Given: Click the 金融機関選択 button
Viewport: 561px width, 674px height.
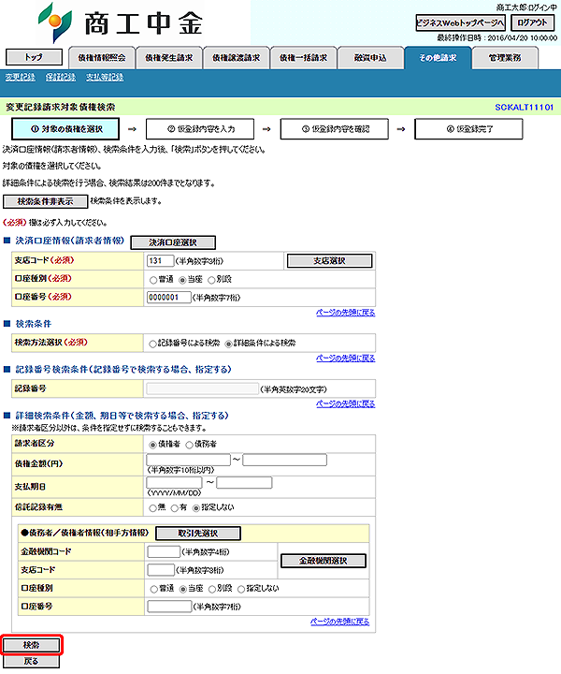Looking at the screenshot, I should click(x=324, y=561).
